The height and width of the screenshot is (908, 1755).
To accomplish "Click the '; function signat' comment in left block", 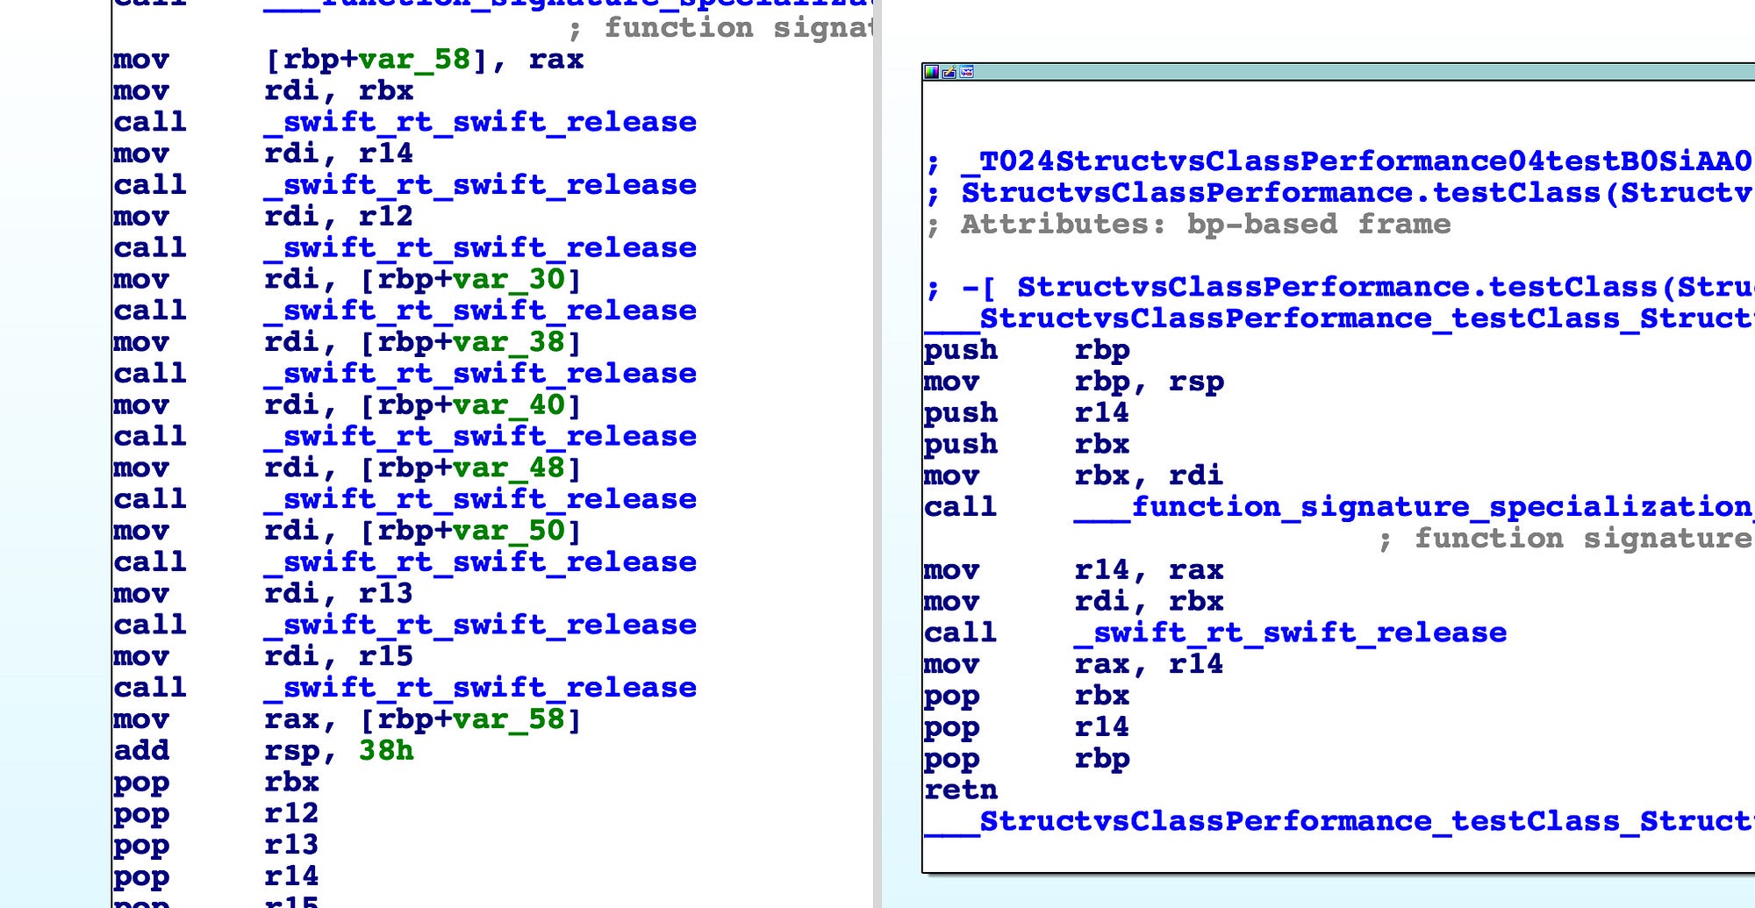I will [x=721, y=28].
